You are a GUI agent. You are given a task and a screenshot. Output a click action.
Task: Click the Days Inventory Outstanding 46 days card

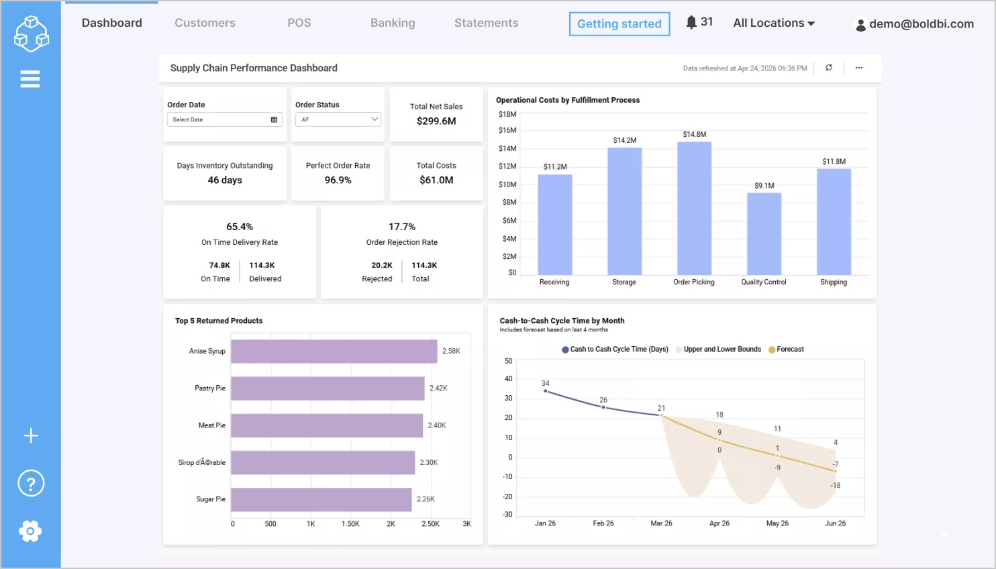point(225,173)
